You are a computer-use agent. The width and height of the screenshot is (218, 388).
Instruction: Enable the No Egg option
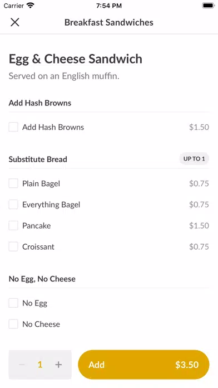point(13,303)
